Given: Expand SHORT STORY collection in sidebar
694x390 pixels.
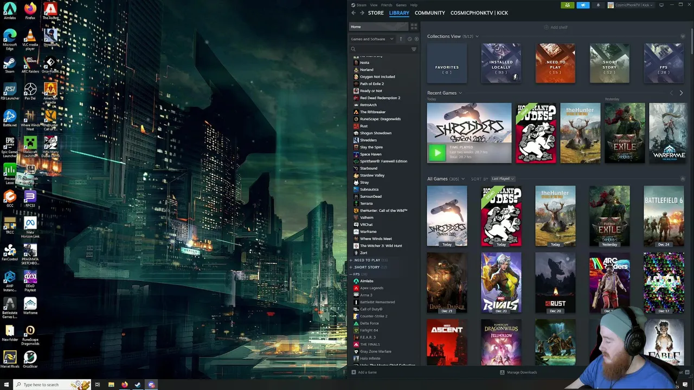Looking at the screenshot, I should pos(351,267).
